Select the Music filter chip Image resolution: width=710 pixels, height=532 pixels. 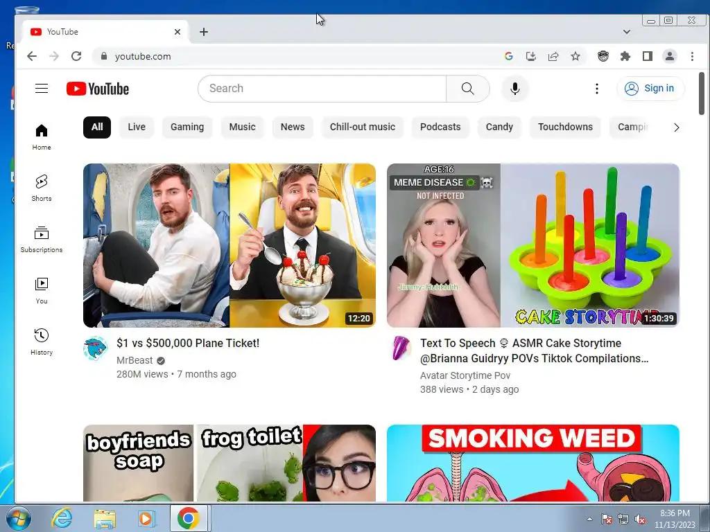(x=242, y=127)
